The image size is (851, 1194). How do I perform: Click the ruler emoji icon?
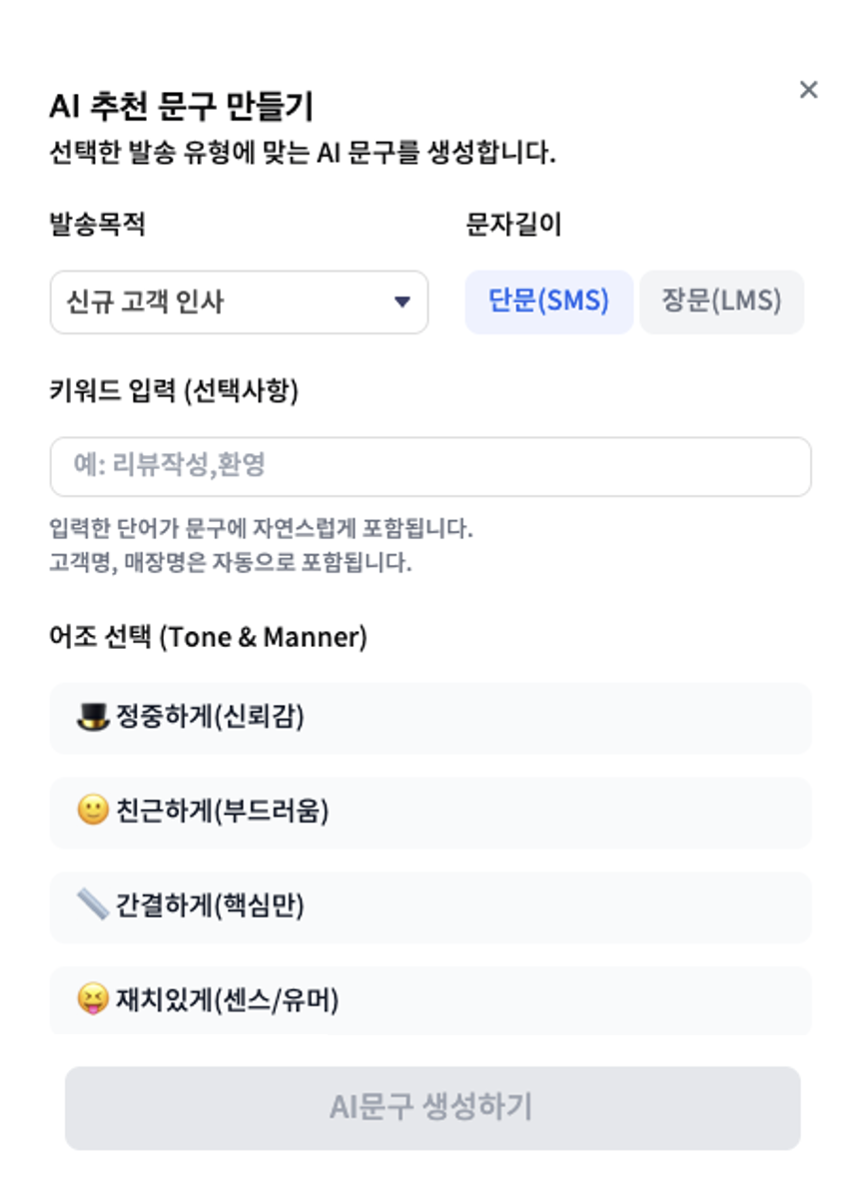click(x=93, y=905)
